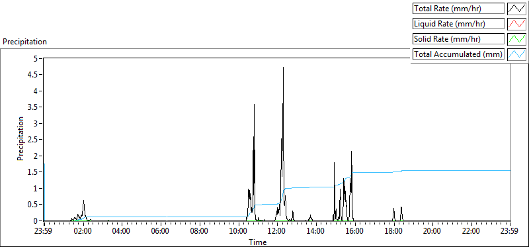Image resolution: width=529 pixels, height=247 pixels.
Task: Select the Total Accumulated (mm) legend label
Action: 458,54
